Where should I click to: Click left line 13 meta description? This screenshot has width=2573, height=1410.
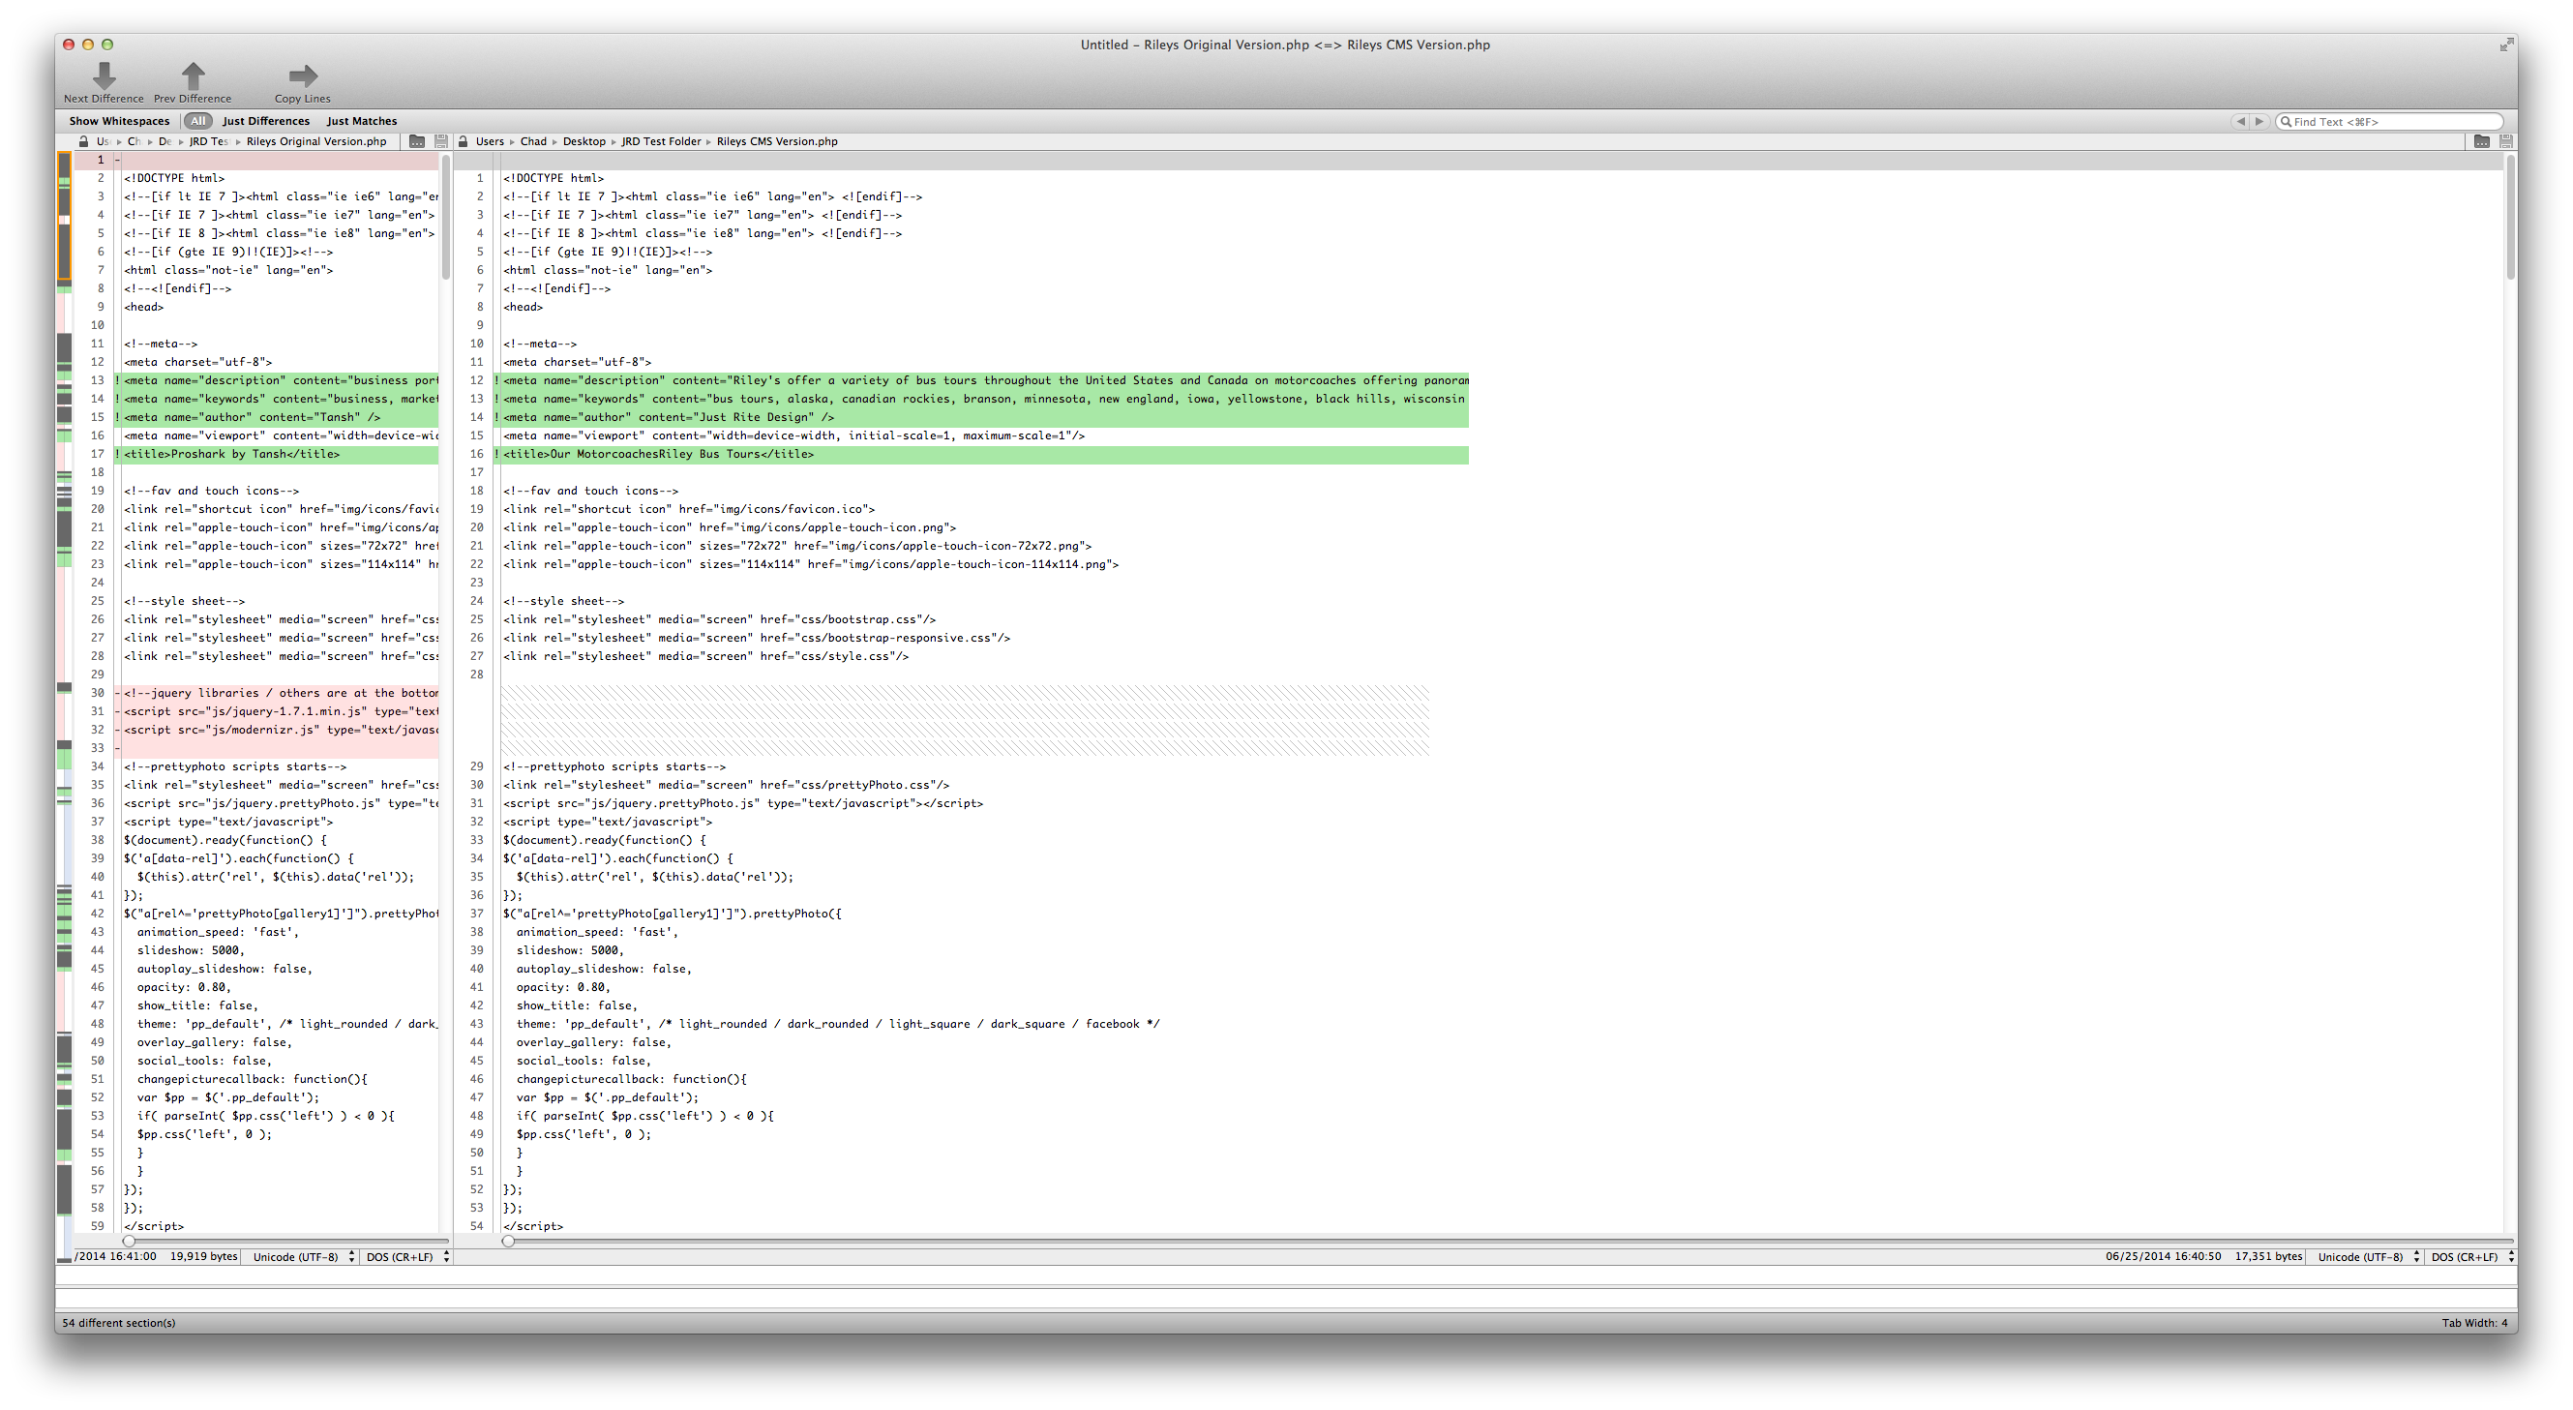[281, 380]
